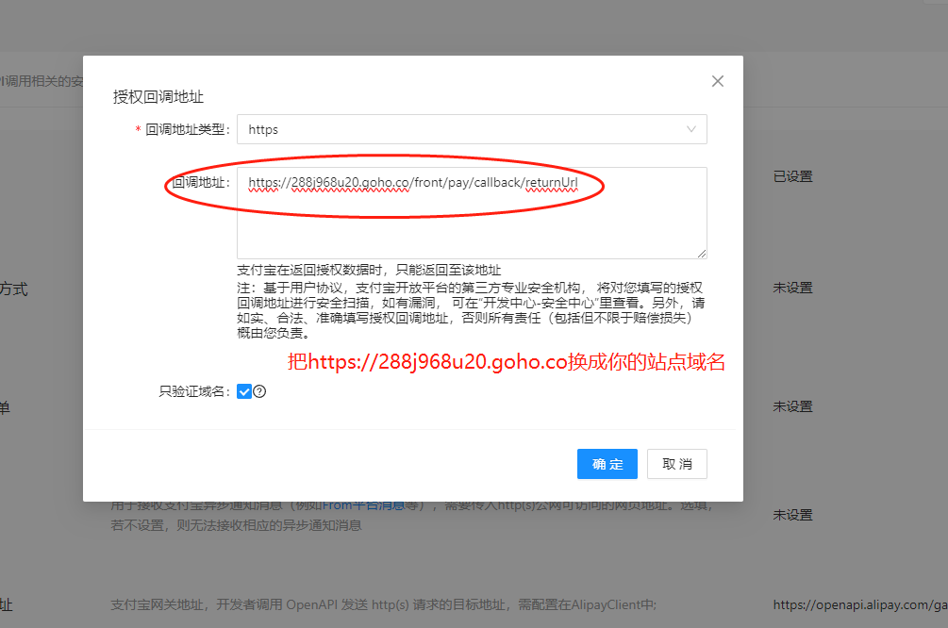This screenshot has height=628, width=948.
Task: Click the 回调地址 field label
Action: pos(200,182)
